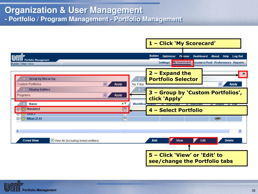Click the triangle beside the Name header
The height and width of the screenshot is (194, 258).
[24, 104]
